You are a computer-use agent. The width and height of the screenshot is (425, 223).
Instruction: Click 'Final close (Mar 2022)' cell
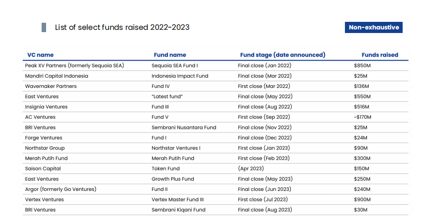click(265, 76)
